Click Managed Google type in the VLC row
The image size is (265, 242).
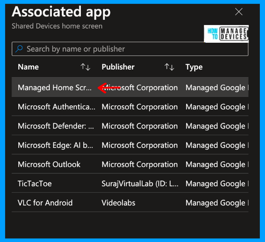217,203
